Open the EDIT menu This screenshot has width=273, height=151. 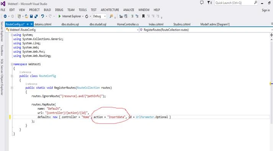click(12, 10)
